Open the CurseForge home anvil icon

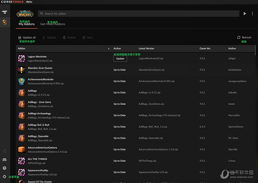coord(4,12)
